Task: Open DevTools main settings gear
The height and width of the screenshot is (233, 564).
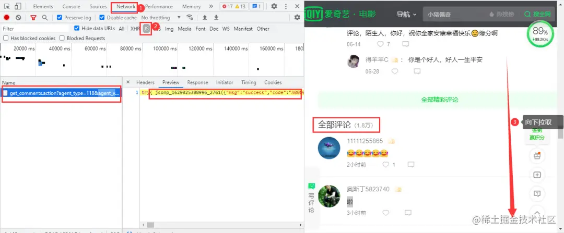Action: click(x=274, y=6)
